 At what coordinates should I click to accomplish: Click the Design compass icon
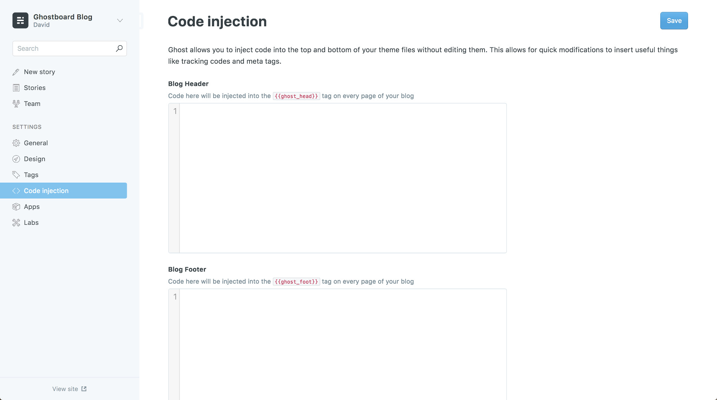pyautogui.click(x=16, y=159)
